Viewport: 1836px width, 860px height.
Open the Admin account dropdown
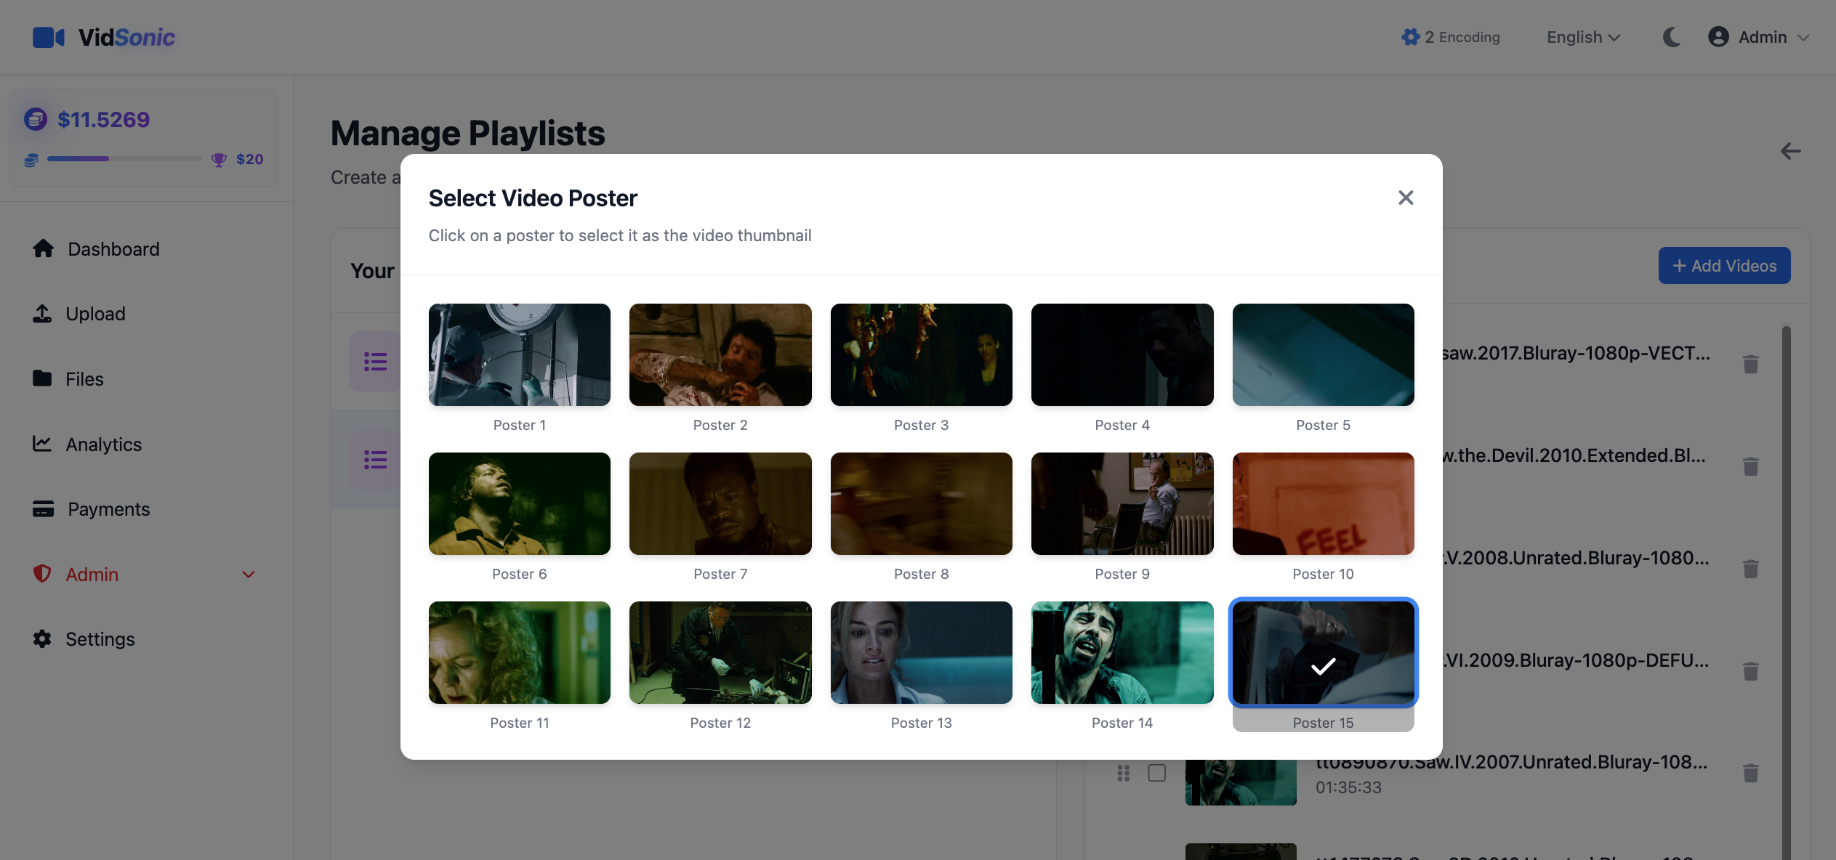1759,37
